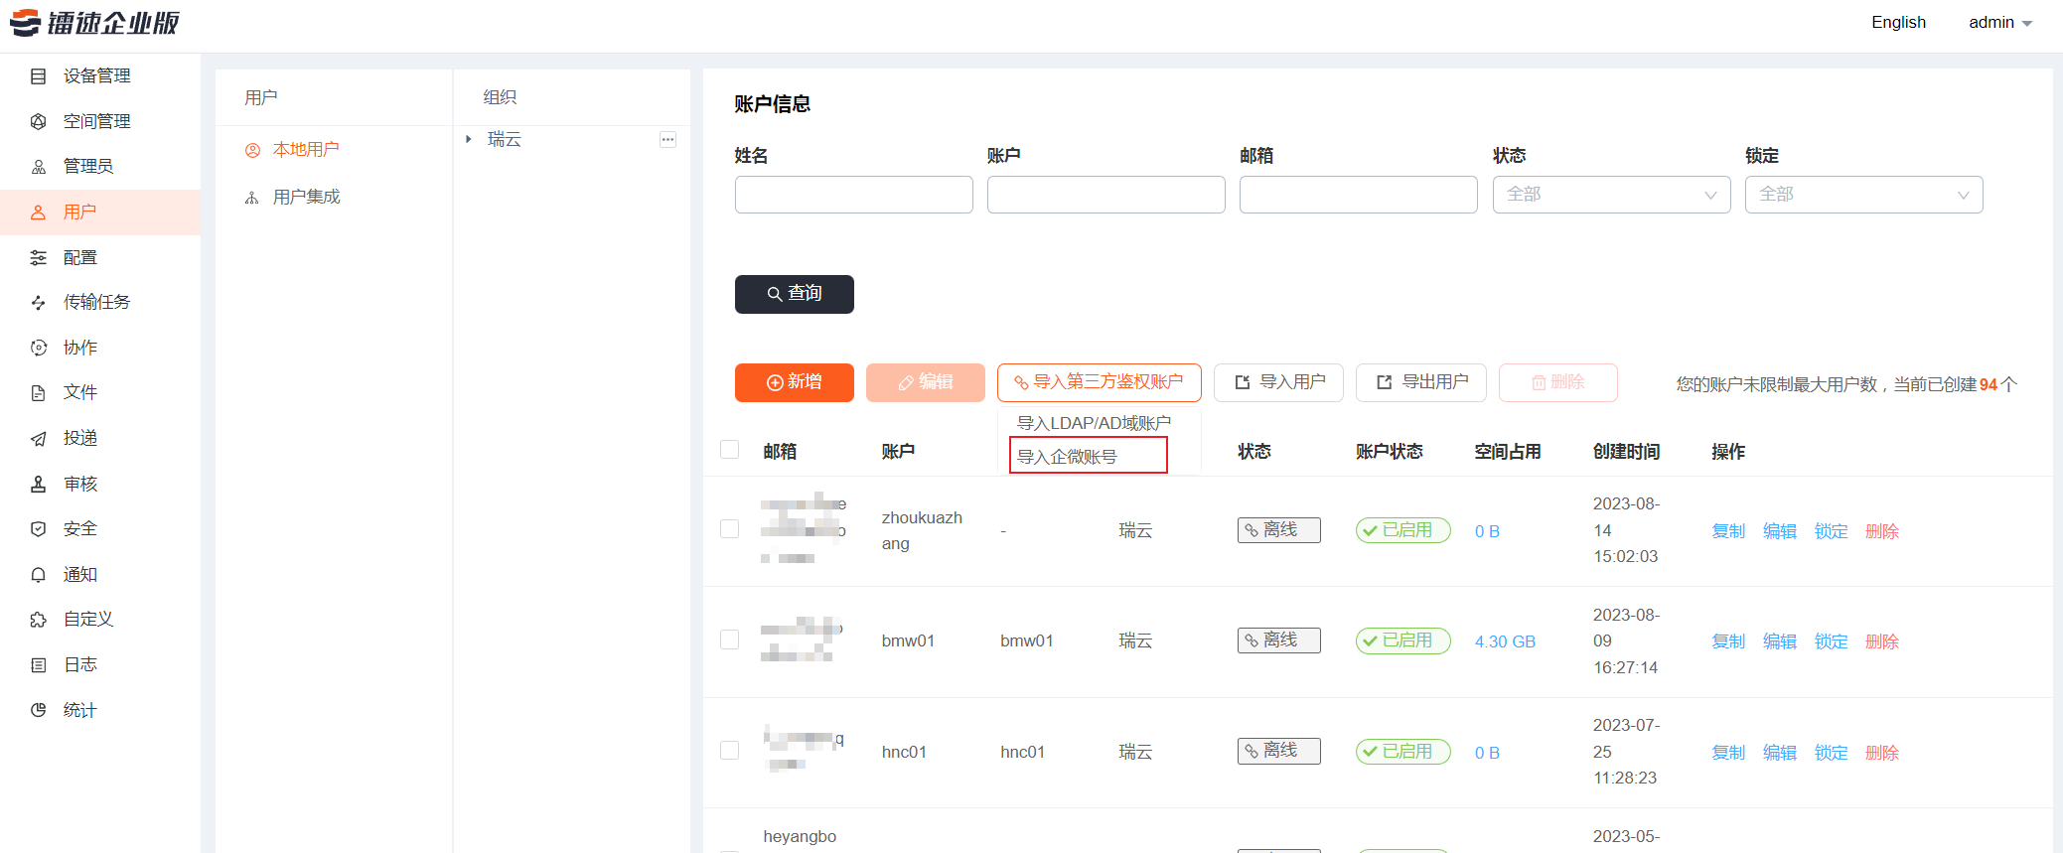Screen dimensions: 2063x853
Task: Open the 锁定 filter dropdown
Action: 1862,195
